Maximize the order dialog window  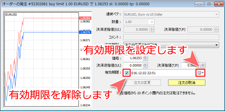[209, 4]
